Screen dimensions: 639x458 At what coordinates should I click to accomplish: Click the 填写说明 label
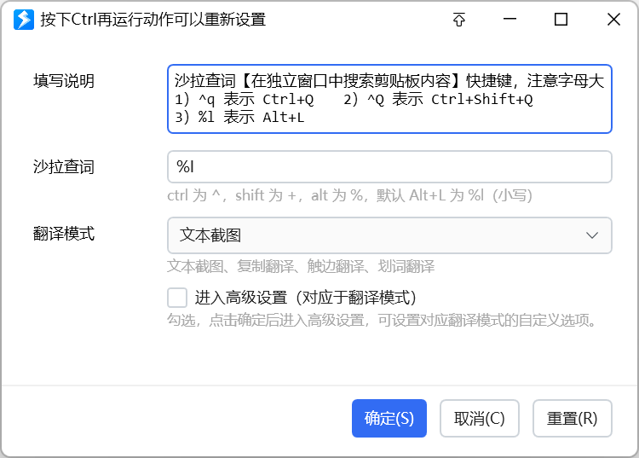[x=64, y=81]
